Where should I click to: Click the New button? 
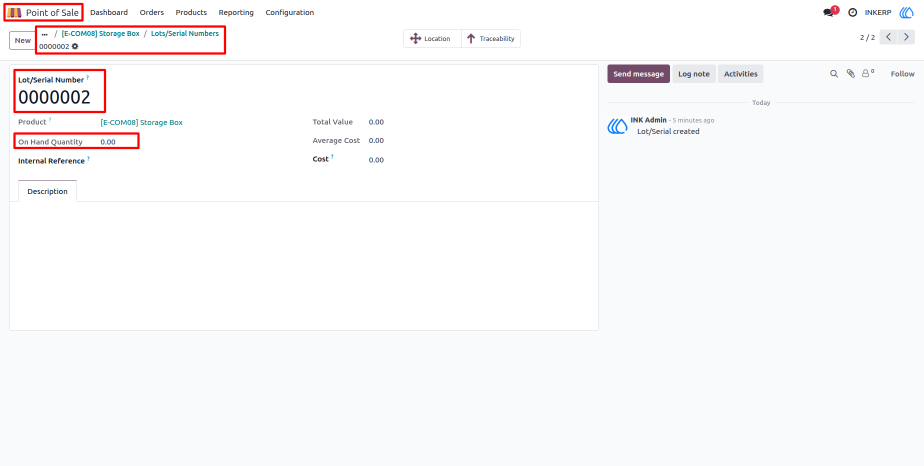coord(22,40)
